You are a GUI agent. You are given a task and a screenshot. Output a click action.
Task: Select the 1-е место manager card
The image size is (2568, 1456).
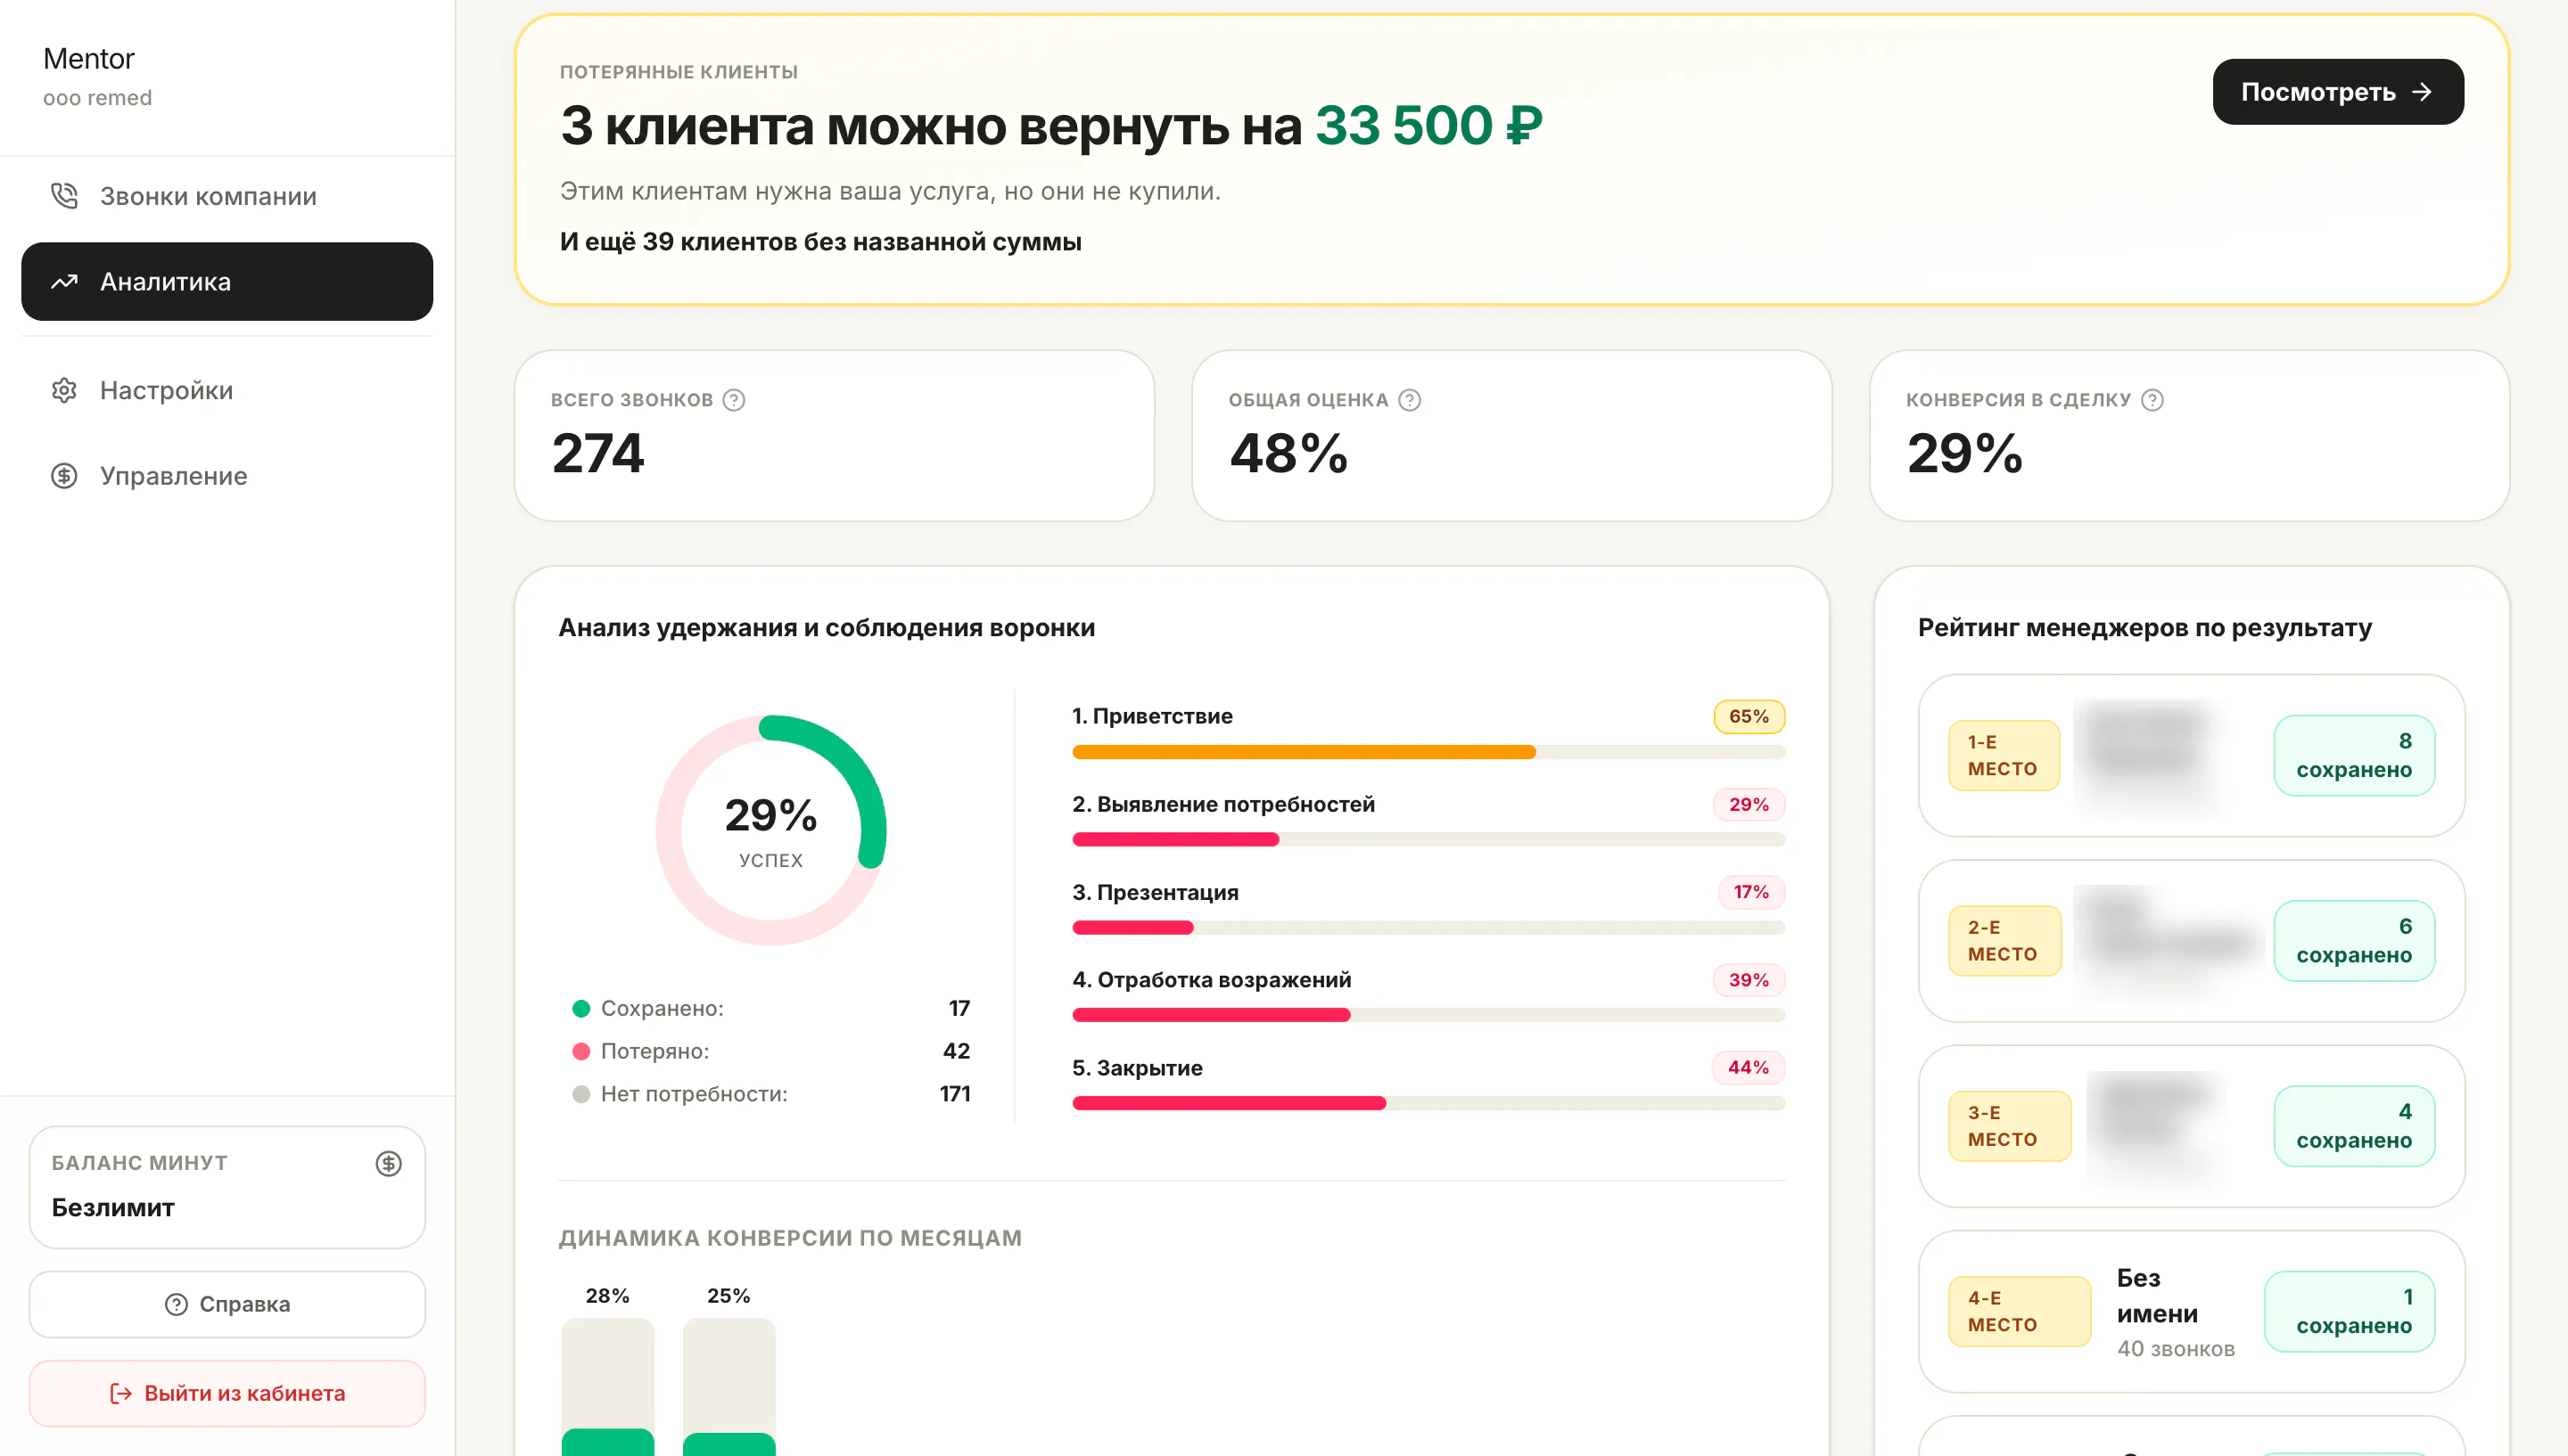(2191, 755)
